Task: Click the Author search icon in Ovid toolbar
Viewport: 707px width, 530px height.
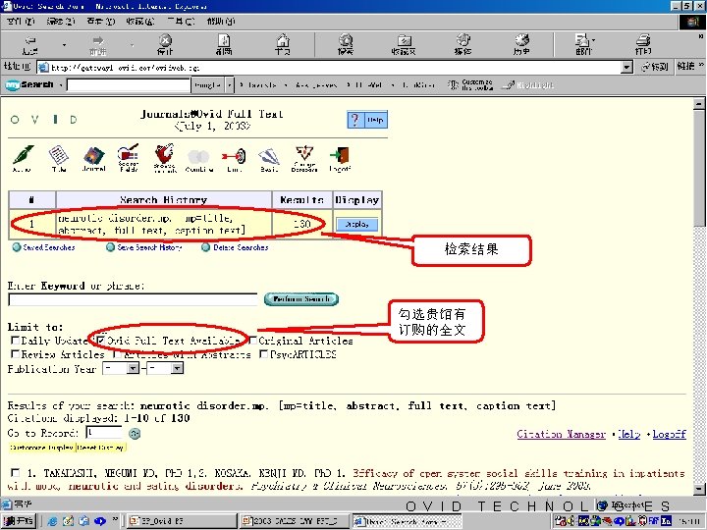Action: click(x=22, y=158)
